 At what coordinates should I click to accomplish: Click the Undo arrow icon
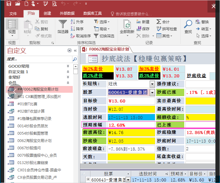(63, 3)
